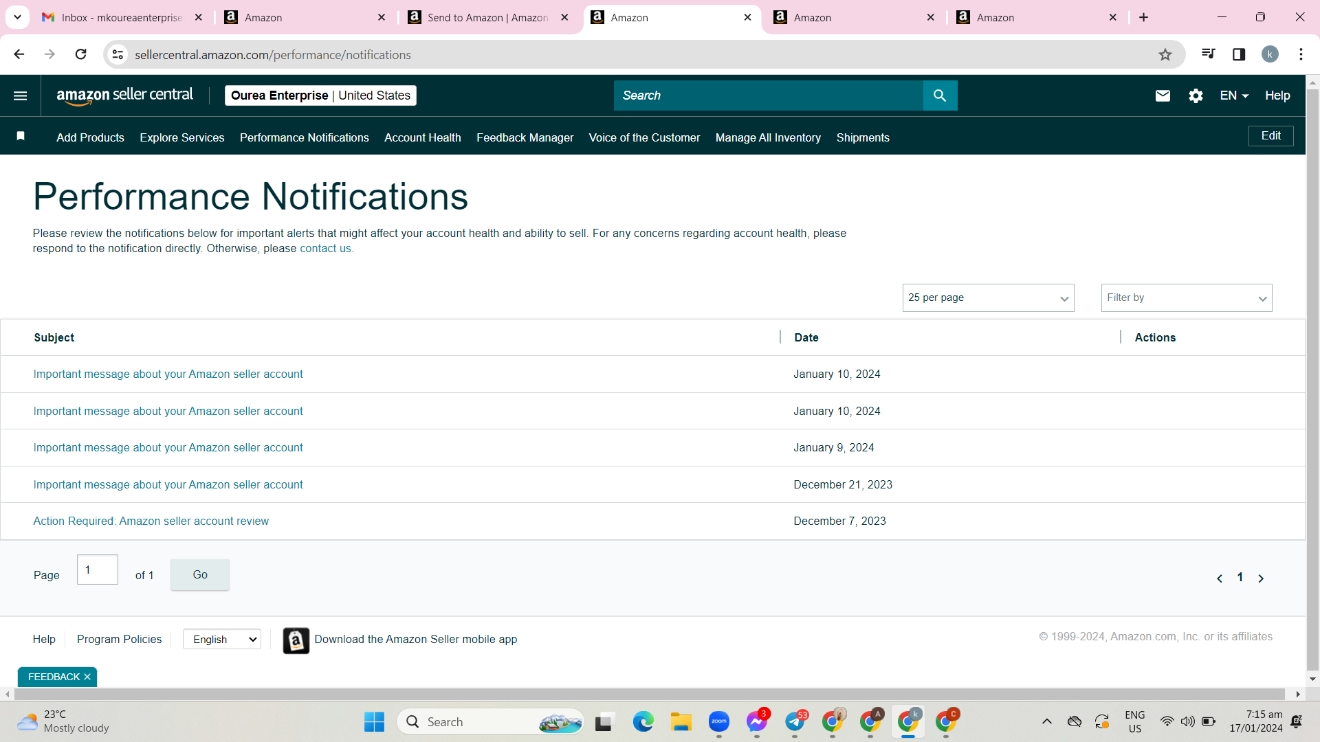Click the bookmark flag icon
The width and height of the screenshot is (1320, 742).
coord(21,136)
